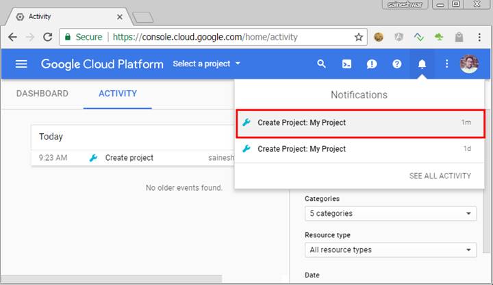This screenshot has height=285, width=493.
Task: Click See All Activity link
Action: tap(440, 176)
